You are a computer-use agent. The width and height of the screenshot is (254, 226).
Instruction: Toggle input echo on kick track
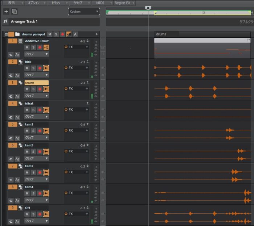pyautogui.click(x=46, y=68)
